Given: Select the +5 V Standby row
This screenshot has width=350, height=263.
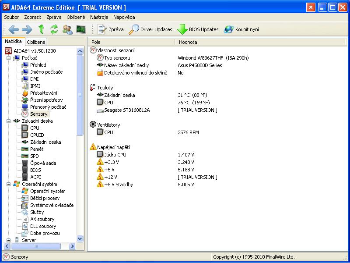Looking at the screenshot, I should click(x=145, y=185).
